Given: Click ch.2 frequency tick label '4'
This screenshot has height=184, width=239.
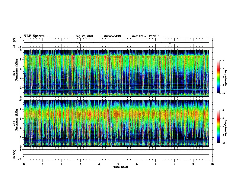Looking at the screenshot, I should click(x=21, y=128).
